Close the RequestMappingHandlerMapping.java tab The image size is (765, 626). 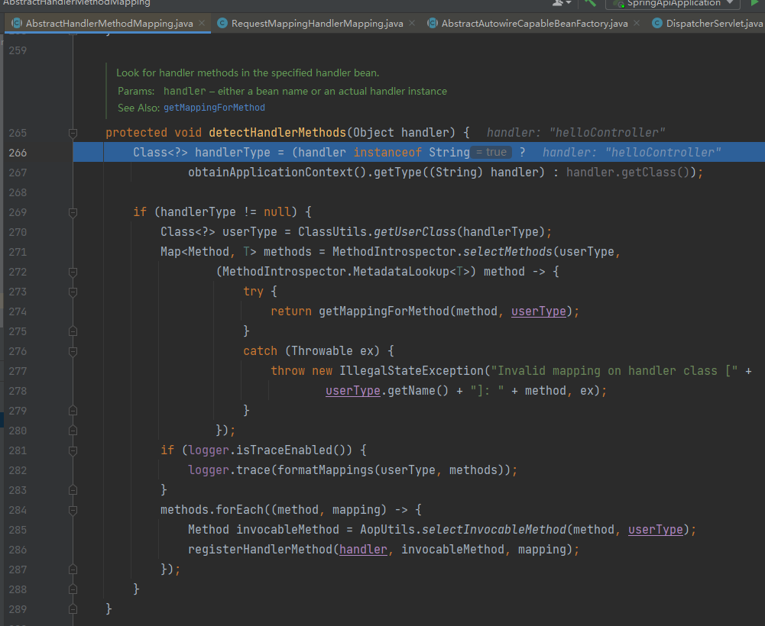pos(412,24)
